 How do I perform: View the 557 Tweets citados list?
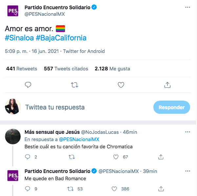66,69
